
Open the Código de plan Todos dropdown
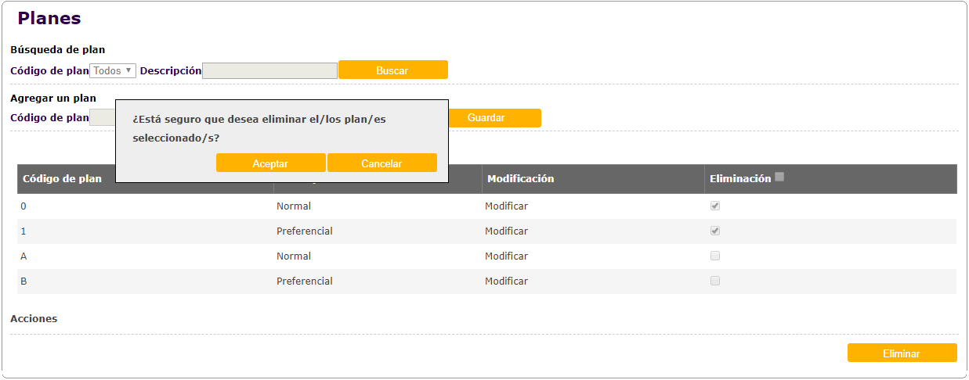[113, 70]
